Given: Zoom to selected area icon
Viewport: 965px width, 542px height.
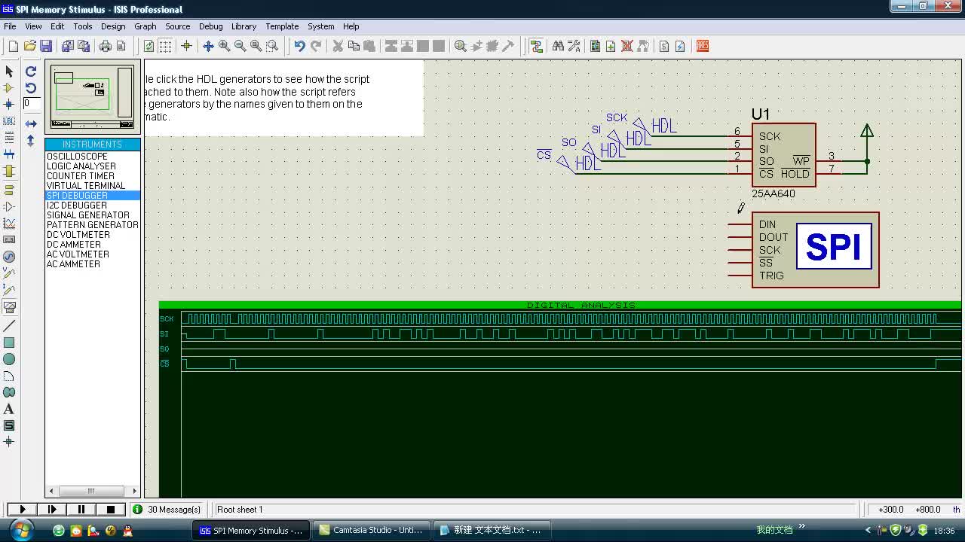Looking at the screenshot, I should 272,46.
